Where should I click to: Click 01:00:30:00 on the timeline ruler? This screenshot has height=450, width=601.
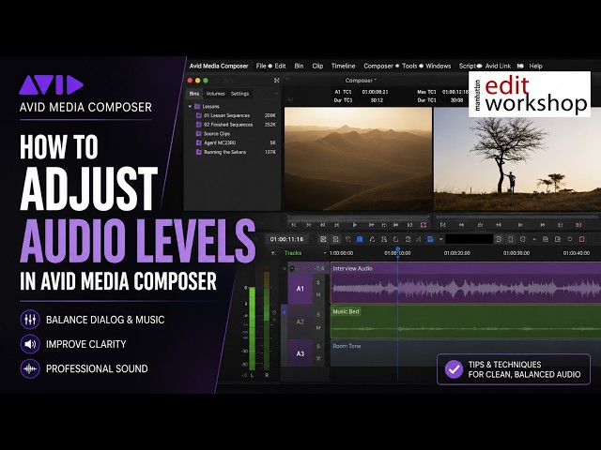pos(516,253)
